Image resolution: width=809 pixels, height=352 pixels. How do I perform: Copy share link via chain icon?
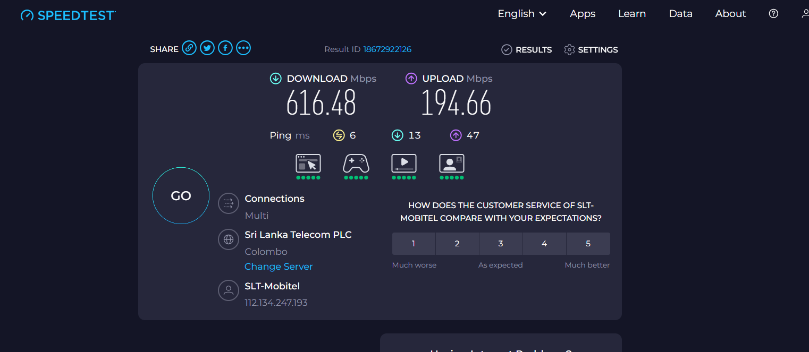tap(189, 48)
